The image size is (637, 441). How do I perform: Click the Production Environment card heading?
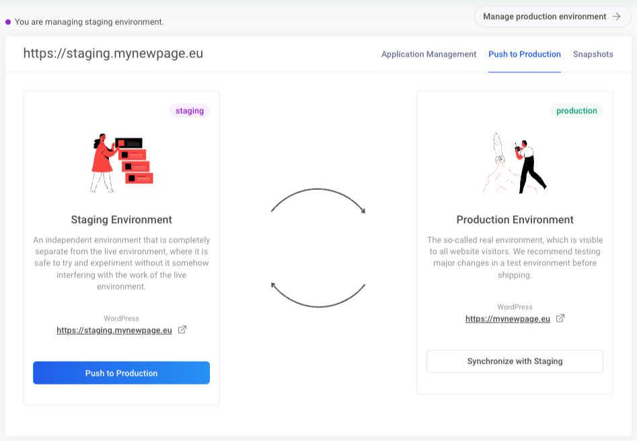tap(515, 220)
